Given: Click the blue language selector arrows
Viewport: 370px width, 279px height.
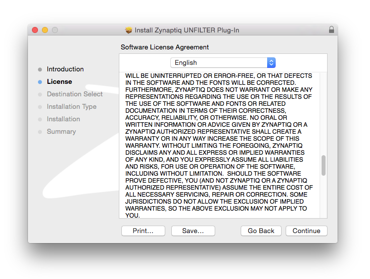Looking at the screenshot, I should pyautogui.click(x=271, y=63).
